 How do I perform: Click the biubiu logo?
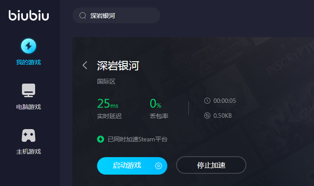(29, 15)
